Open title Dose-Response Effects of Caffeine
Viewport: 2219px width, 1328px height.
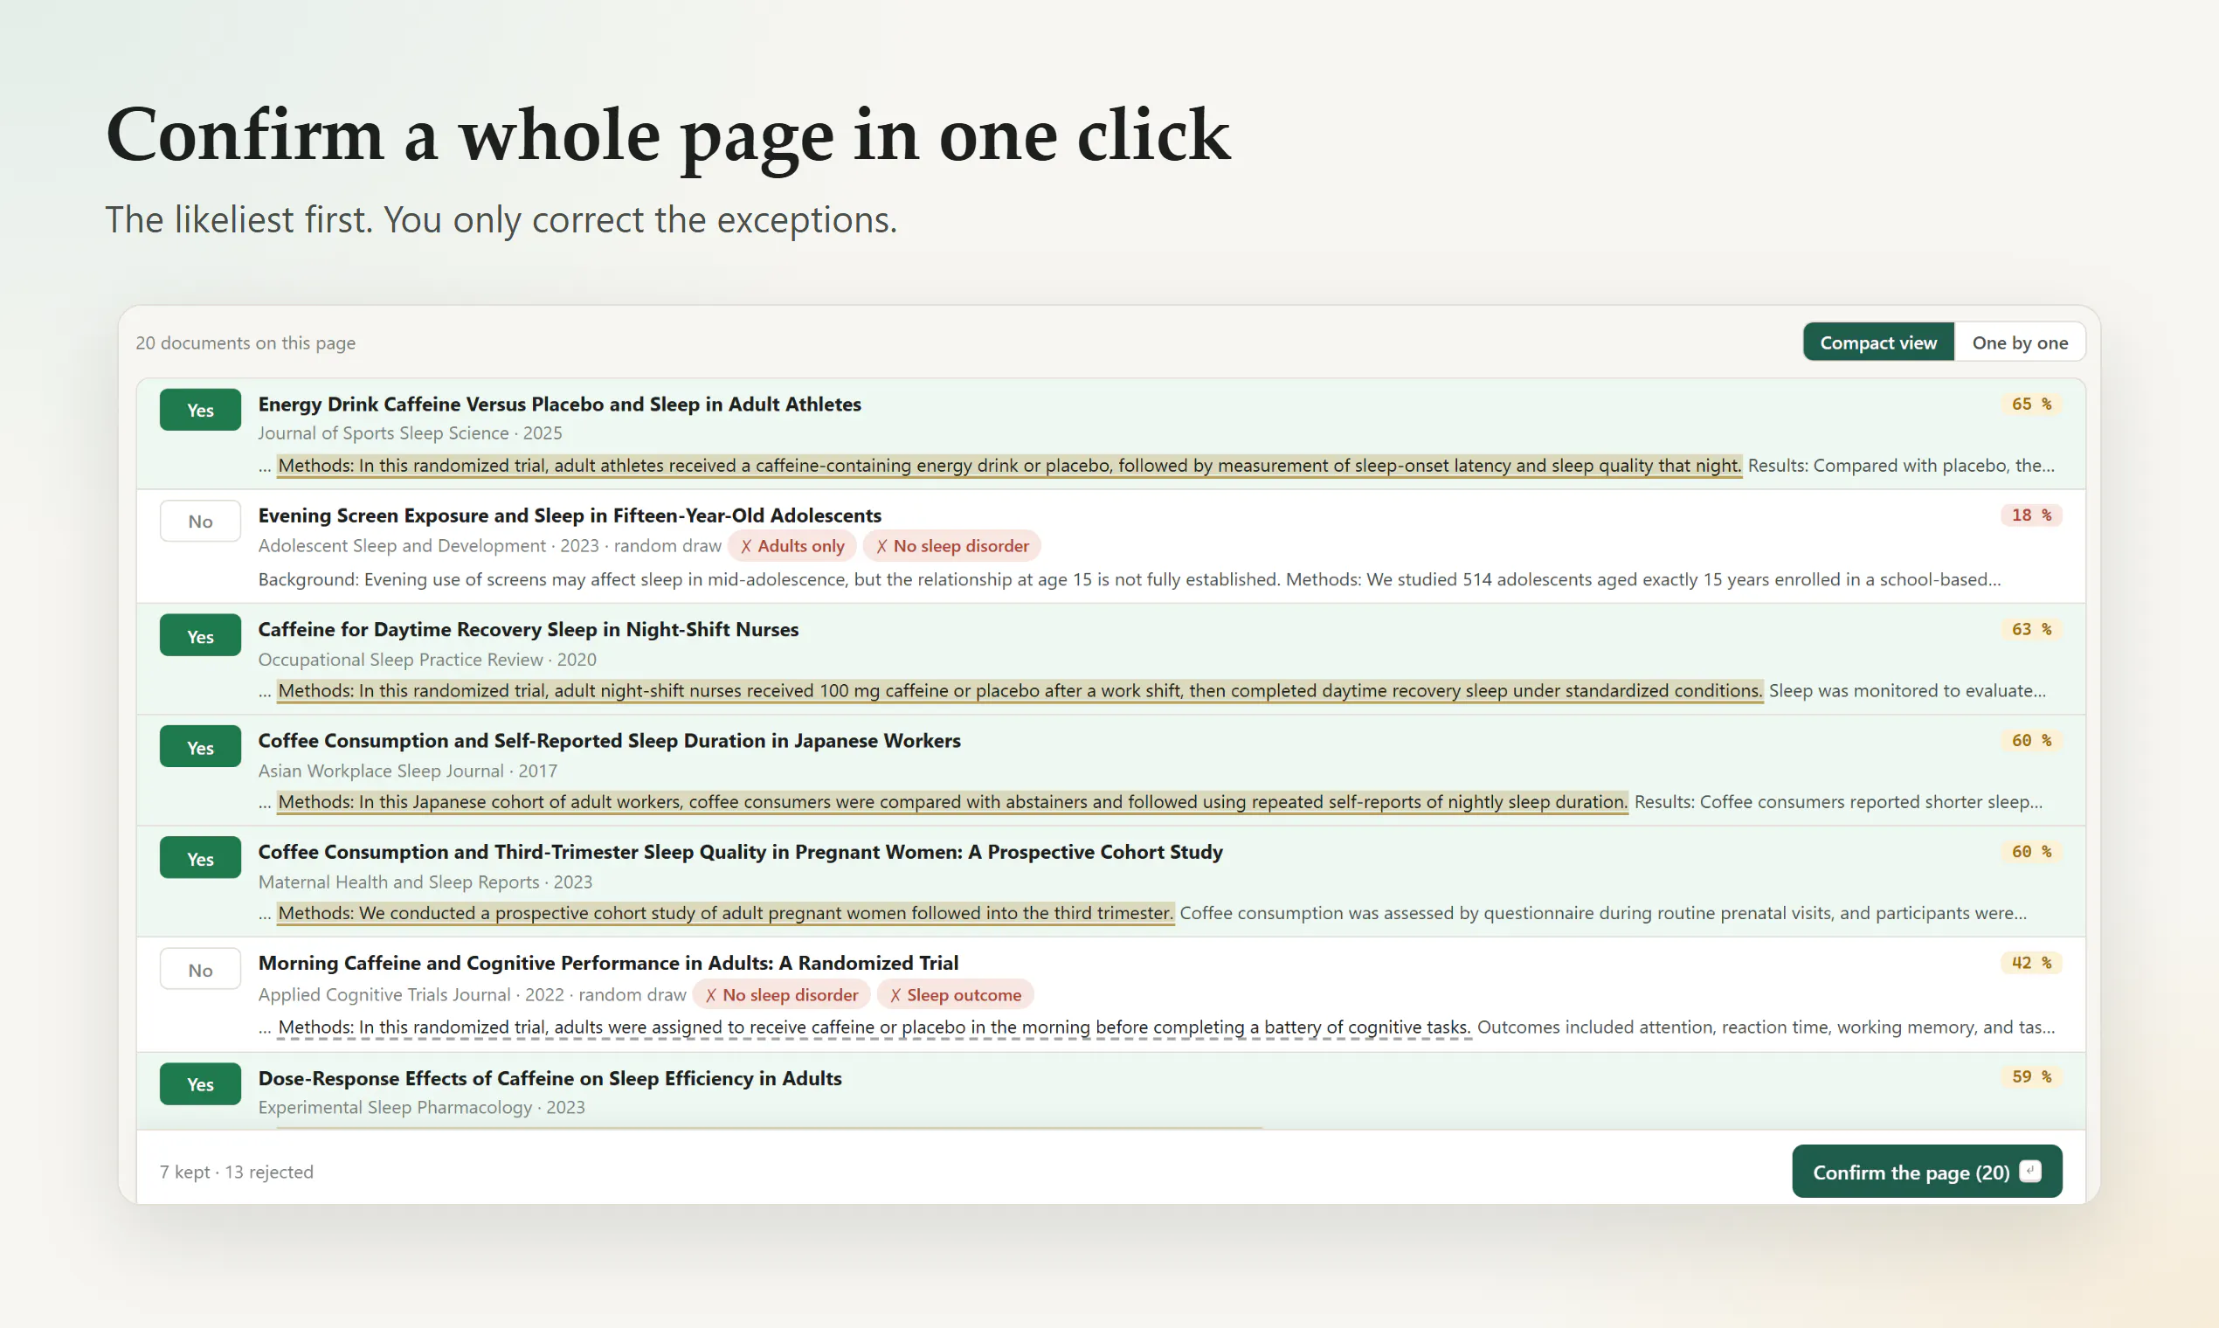550,1077
